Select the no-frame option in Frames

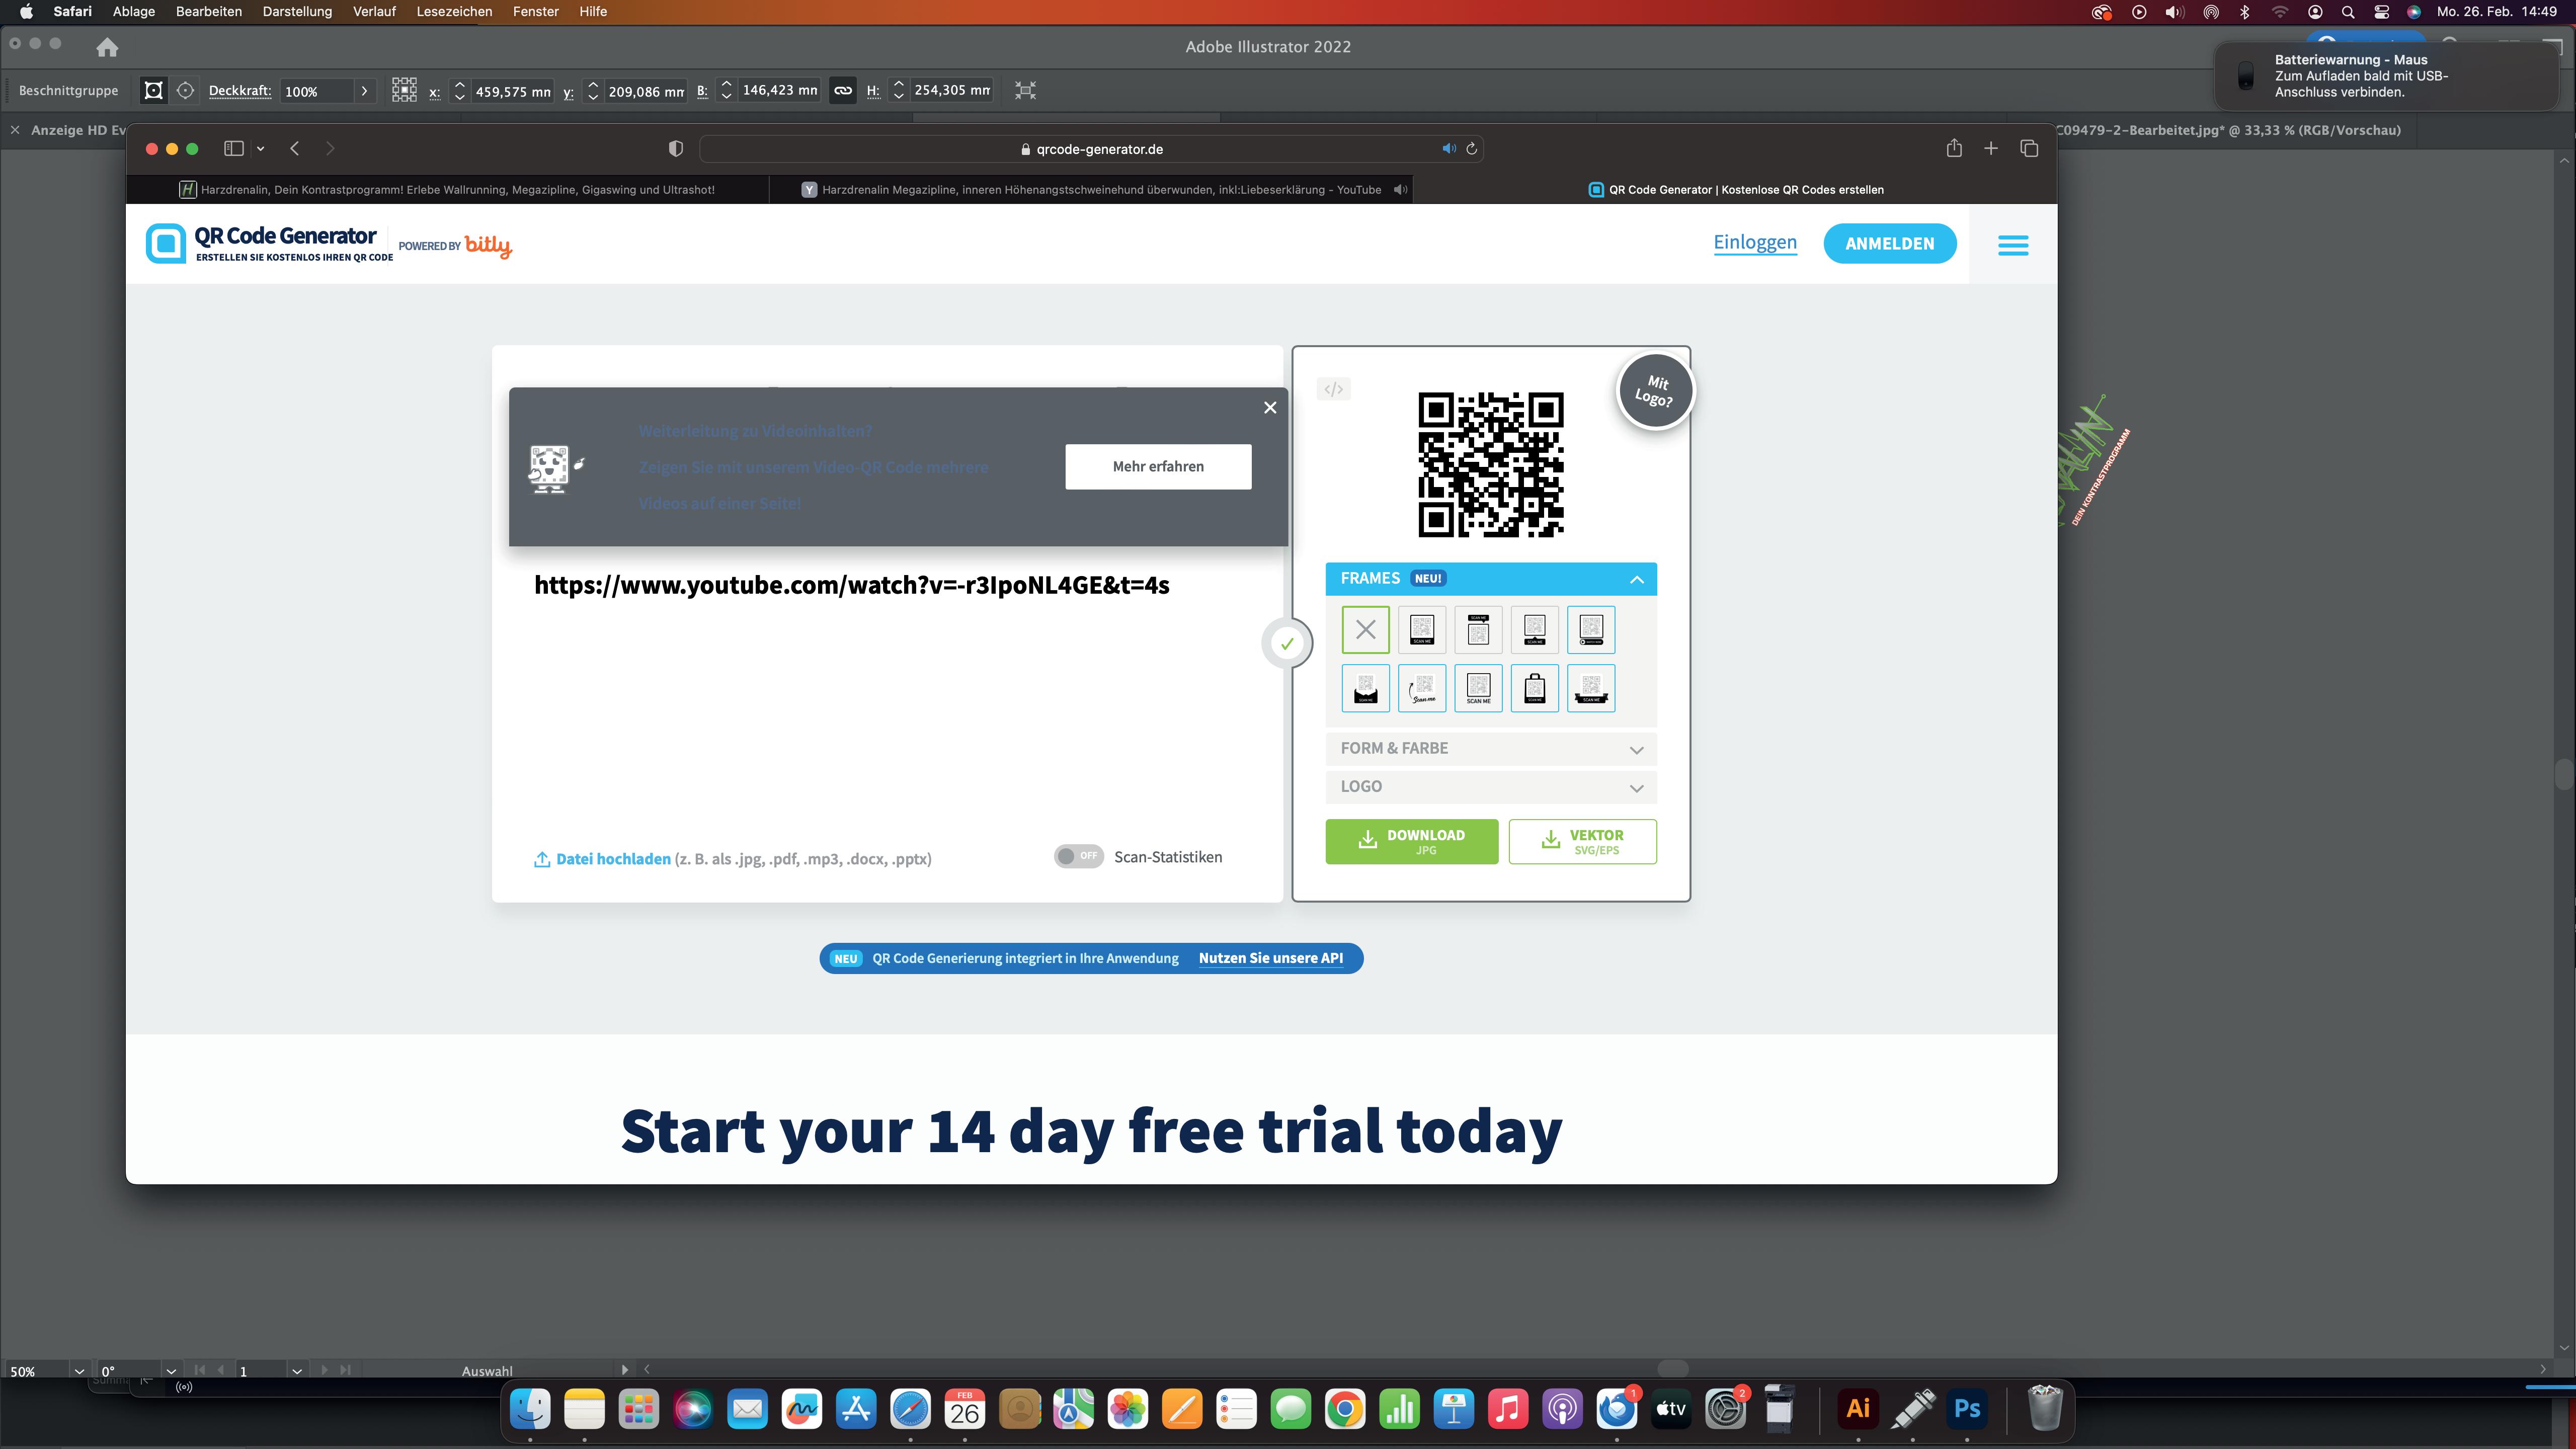point(1365,630)
